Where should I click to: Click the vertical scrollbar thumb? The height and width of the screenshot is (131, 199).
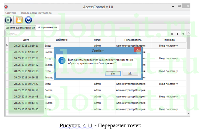coord(189,42)
